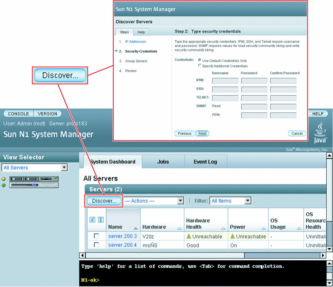The width and height of the screenshot is (333, 287).
Task: Click the Review step text
Action: click(131, 71)
